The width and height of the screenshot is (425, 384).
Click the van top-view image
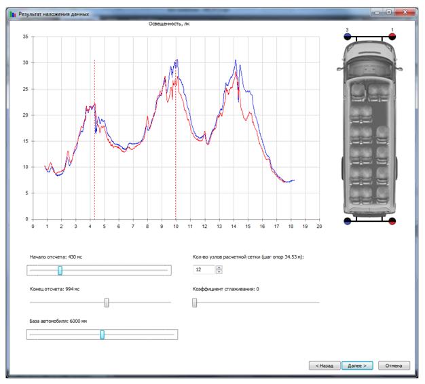[x=370, y=129]
